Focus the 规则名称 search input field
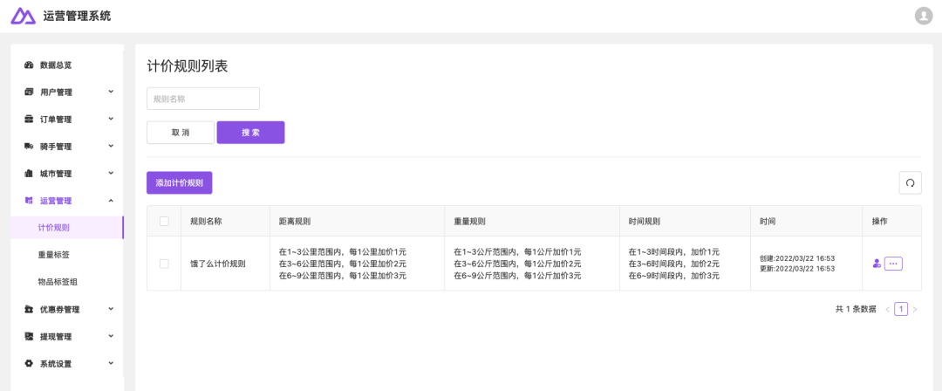 pyautogui.click(x=203, y=99)
